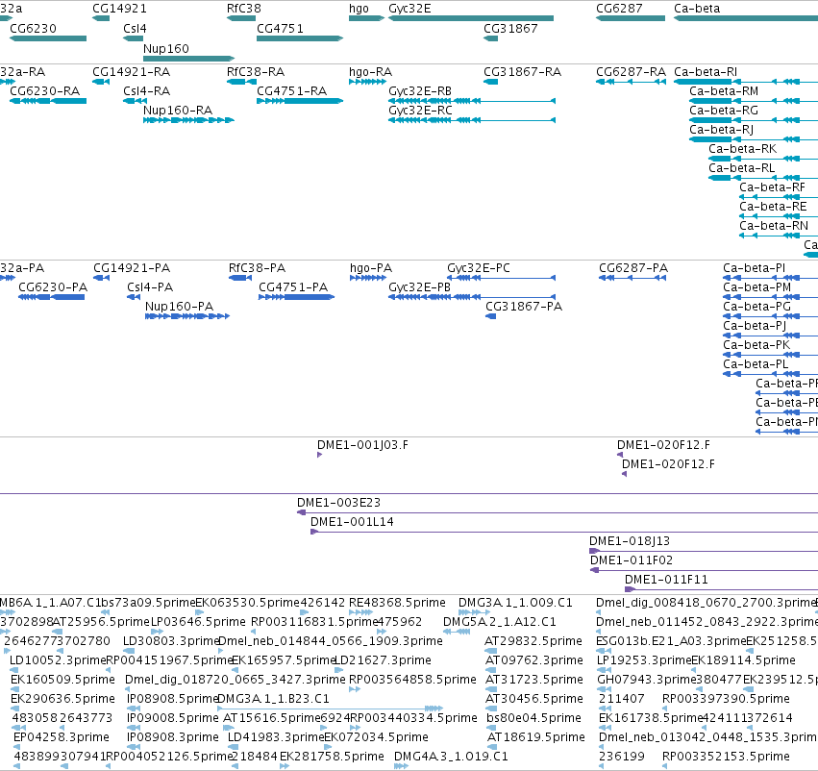This screenshot has height=771, width=818.
Task: Click the CG6287-RA transcript label
Action: [632, 71]
